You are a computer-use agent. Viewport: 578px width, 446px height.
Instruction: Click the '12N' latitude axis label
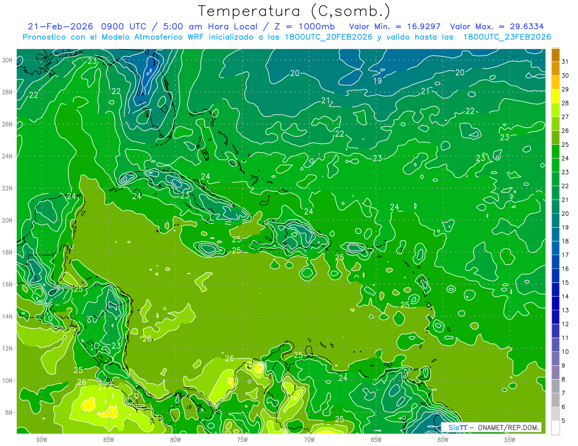pos(8,348)
